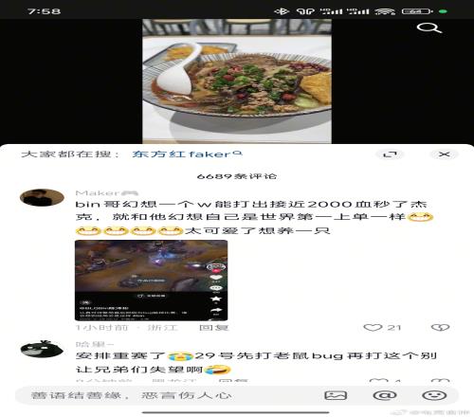Tap the bottom home gesture bar
474x417 pixels.
[x=236, y=412]
